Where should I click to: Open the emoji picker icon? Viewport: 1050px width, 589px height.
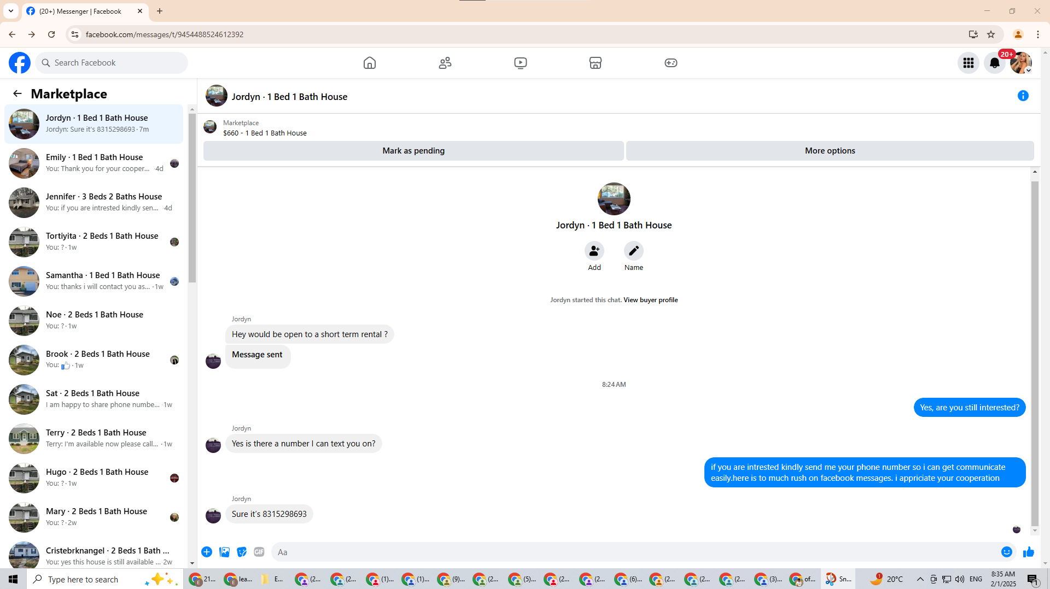(x=1007, y=552)
